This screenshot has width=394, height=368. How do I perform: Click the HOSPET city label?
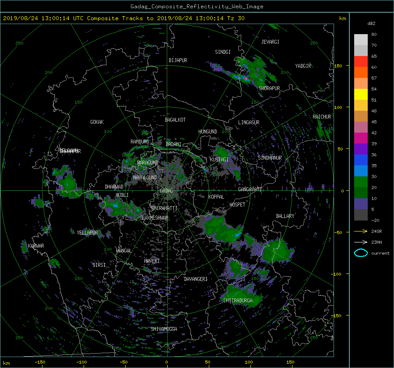237,205
